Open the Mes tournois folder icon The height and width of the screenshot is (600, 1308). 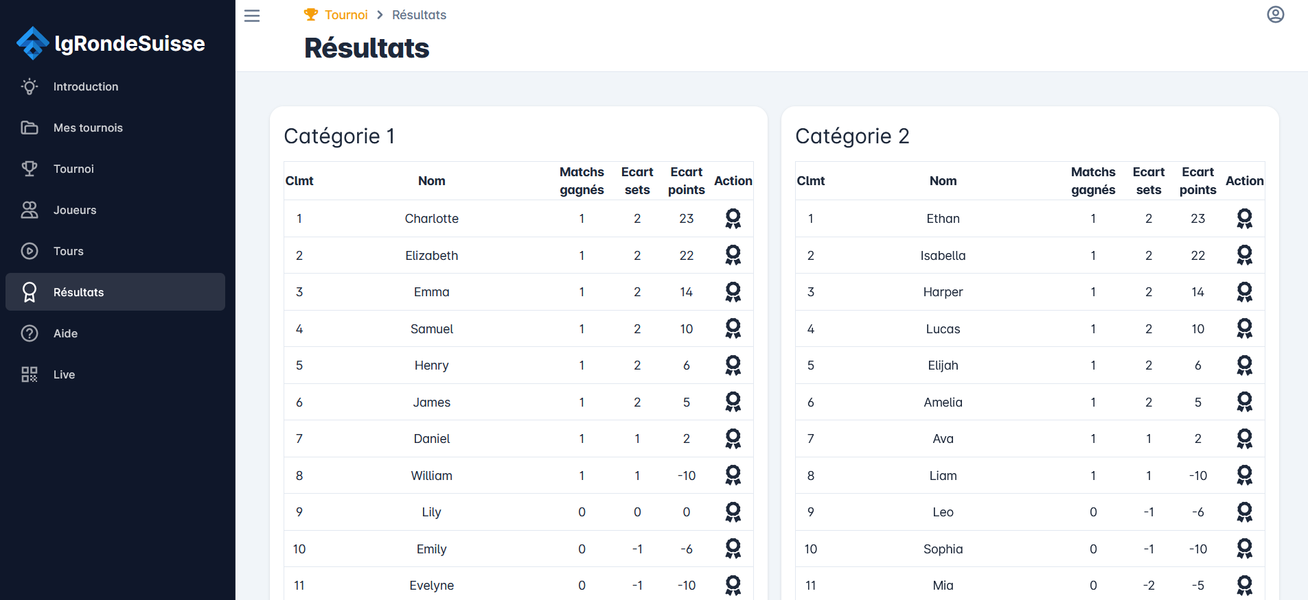click(29, 128)
